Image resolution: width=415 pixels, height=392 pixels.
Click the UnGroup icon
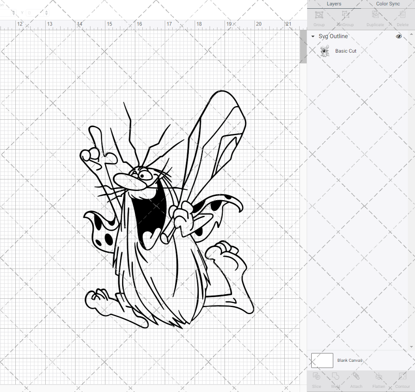345,17
